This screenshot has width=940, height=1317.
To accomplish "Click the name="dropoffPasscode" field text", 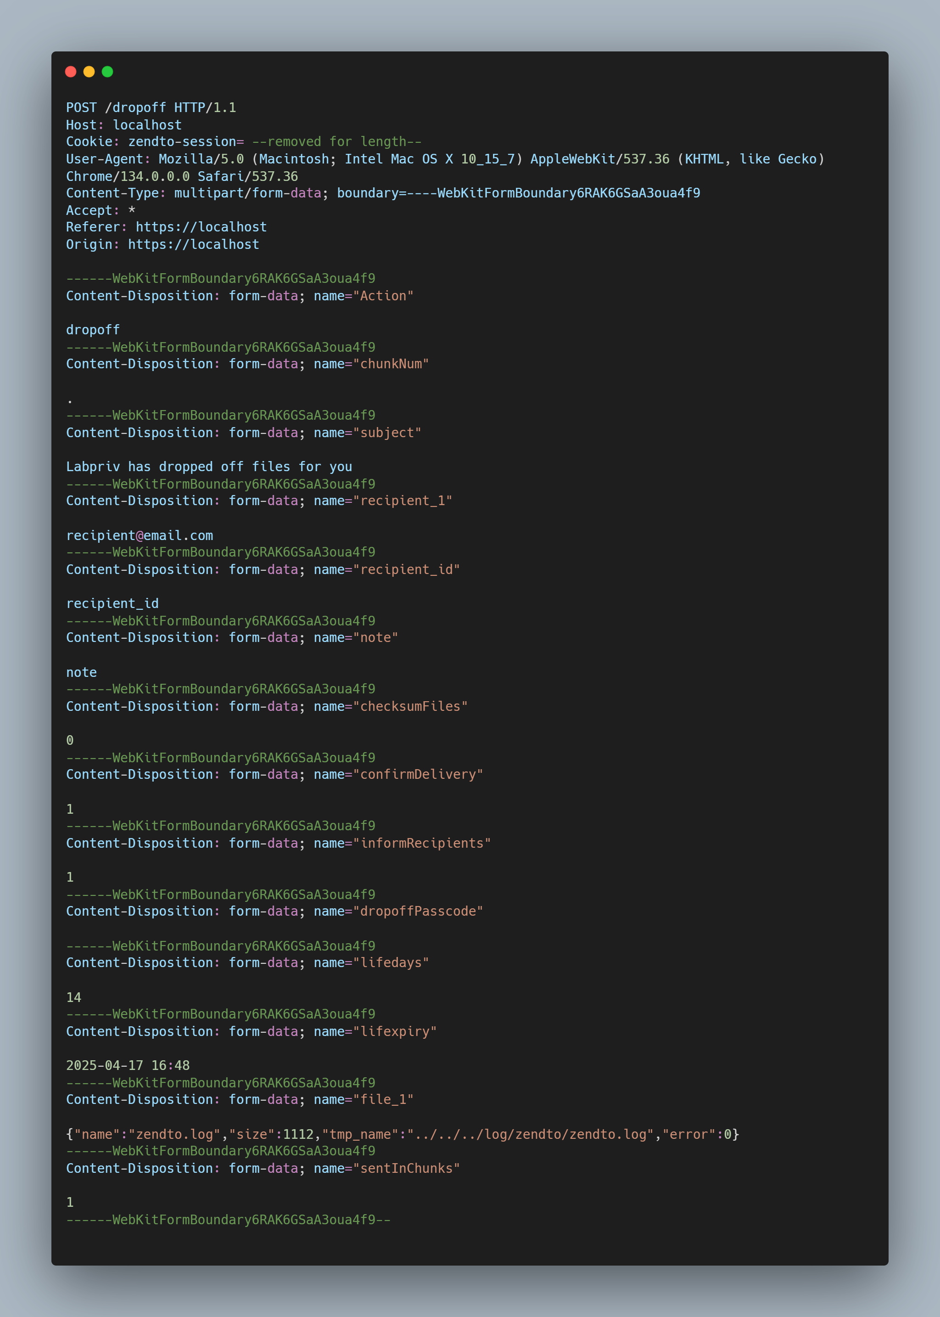I will (x=398, y=912).
